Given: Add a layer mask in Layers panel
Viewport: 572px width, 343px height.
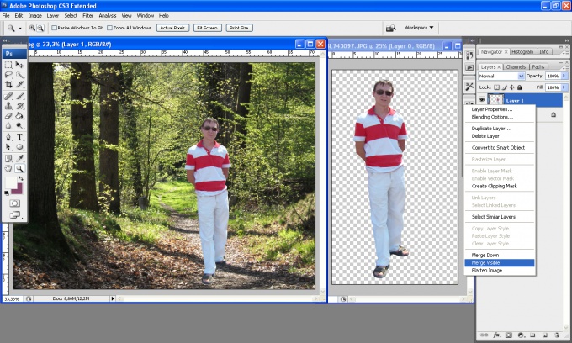Looking at the screenshot, I should [509, 335].
